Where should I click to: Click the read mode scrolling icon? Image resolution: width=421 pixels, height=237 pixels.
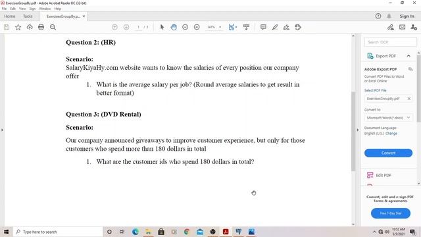(246, 27)
